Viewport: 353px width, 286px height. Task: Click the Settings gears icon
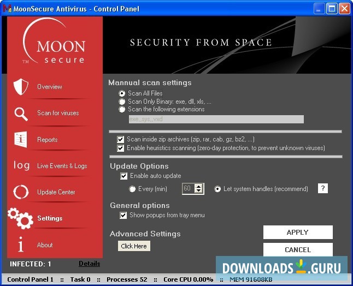[x=20, y=218]
